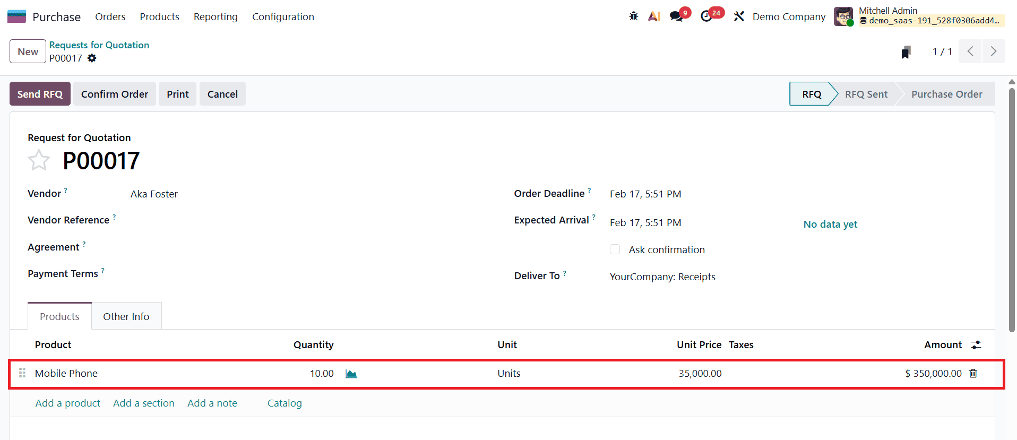Enable the Ask confirmation checkbox
Screen dimensions: 1017x440
coord(614,249)
